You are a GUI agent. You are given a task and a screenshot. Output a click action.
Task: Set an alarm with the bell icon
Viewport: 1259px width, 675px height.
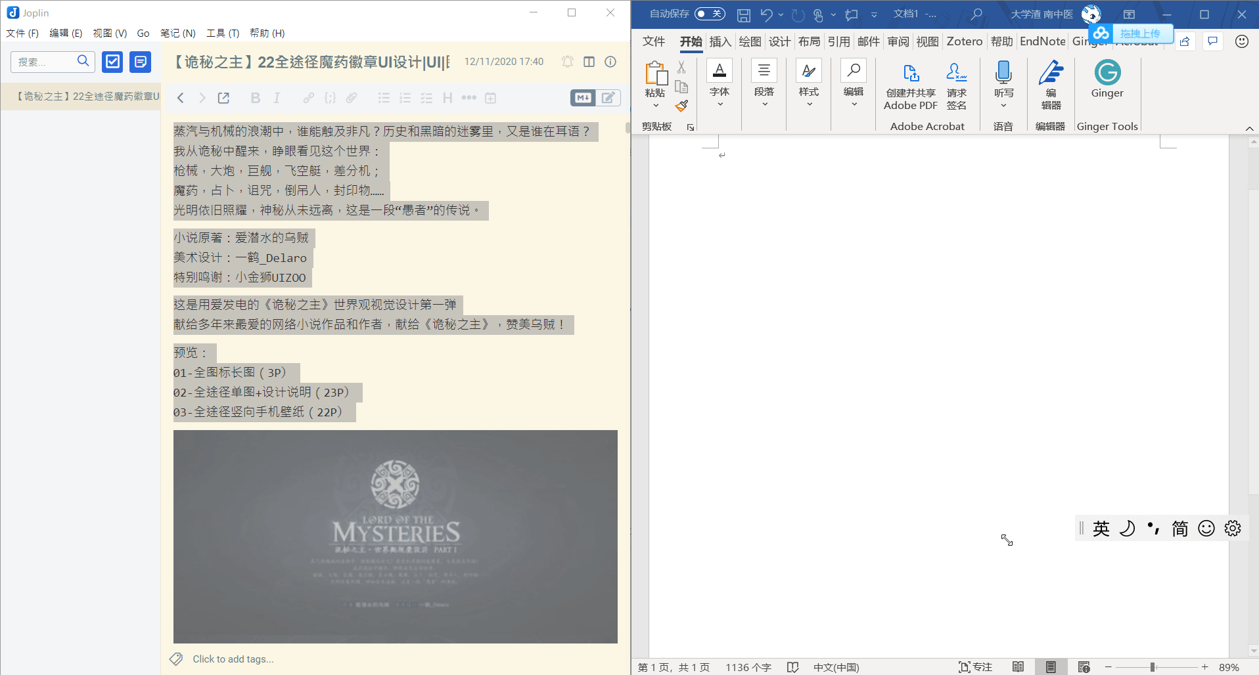click(x=568, y=62)
